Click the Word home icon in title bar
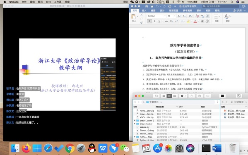The image size is (248, 155). (147, 6)
